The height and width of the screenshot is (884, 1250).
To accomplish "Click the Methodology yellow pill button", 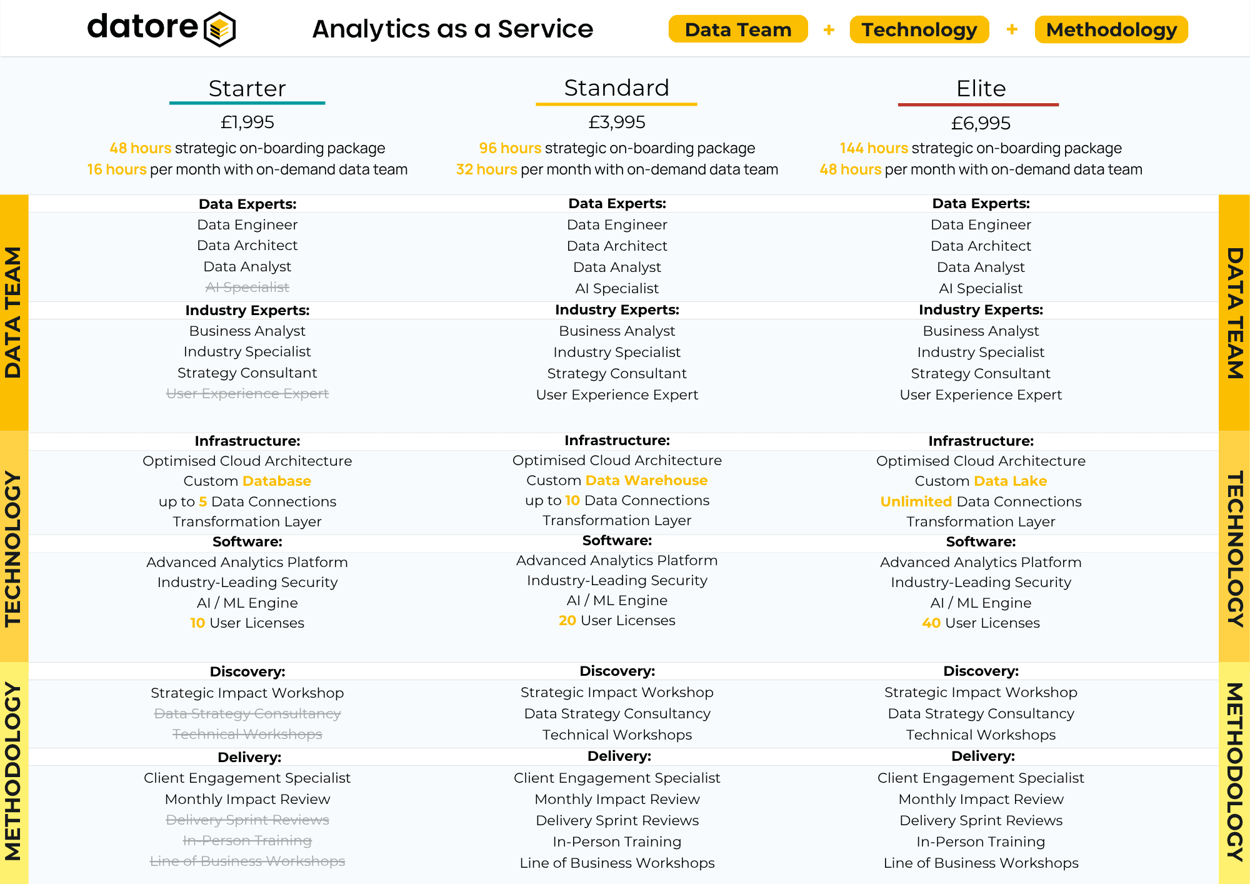I will point(1111,29).
